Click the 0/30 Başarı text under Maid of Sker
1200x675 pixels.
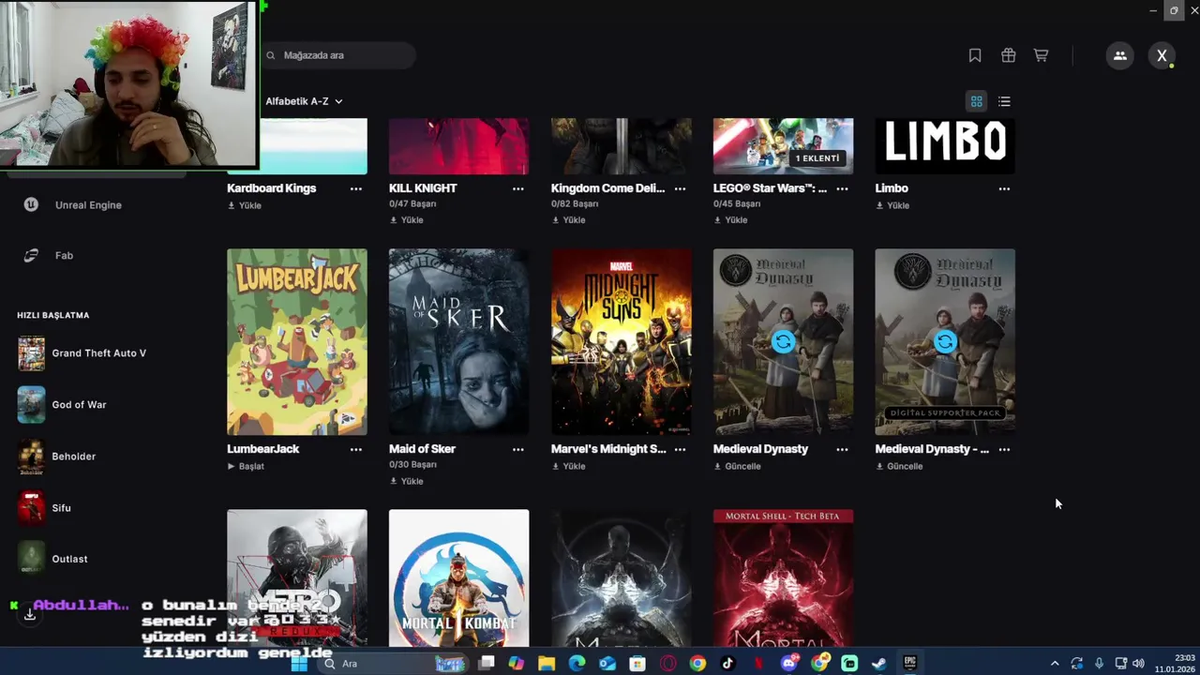tap(412, 465)
